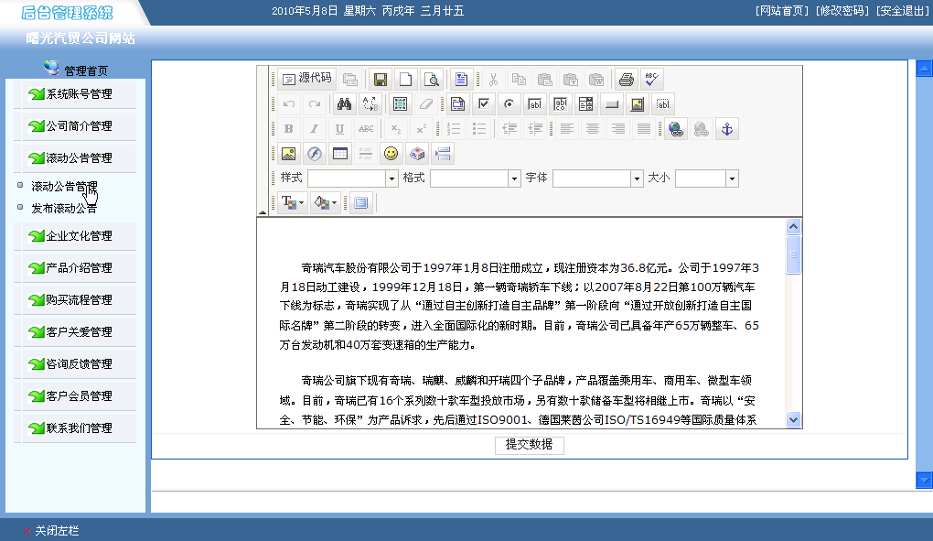The image size is (933, 541).
Task: Open the Templates icon in editor toolbar
Action: (x=460, y=79)
